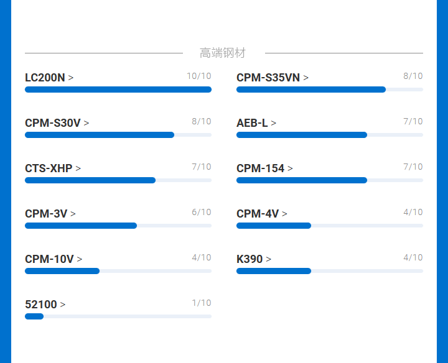The image size is (448, 363).
Task: Click the CPM-S30V steel name
Action: [57, 123]
